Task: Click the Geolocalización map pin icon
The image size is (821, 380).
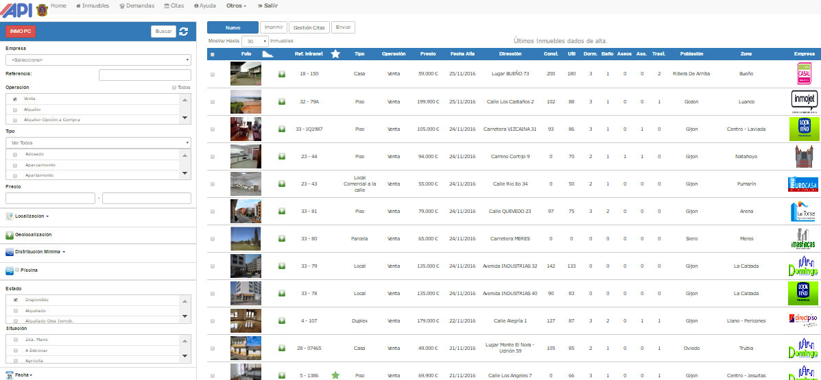Action: pyautogui.click(x=10, y=234)
